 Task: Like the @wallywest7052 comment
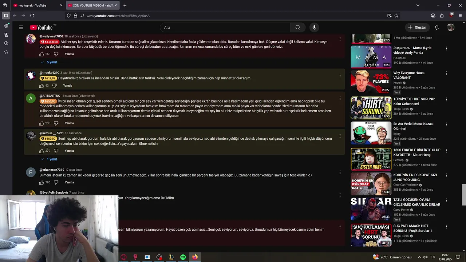[x=42, y=54]
